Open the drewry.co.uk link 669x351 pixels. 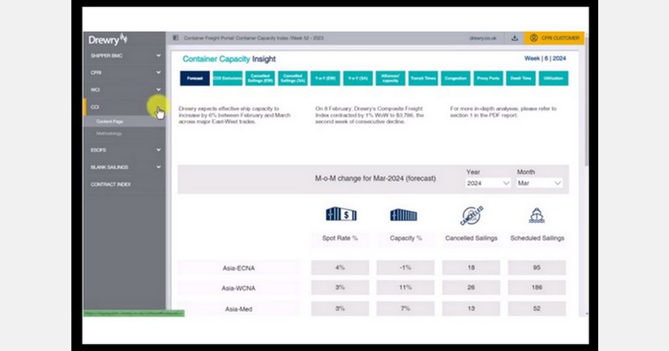point(483,38)
